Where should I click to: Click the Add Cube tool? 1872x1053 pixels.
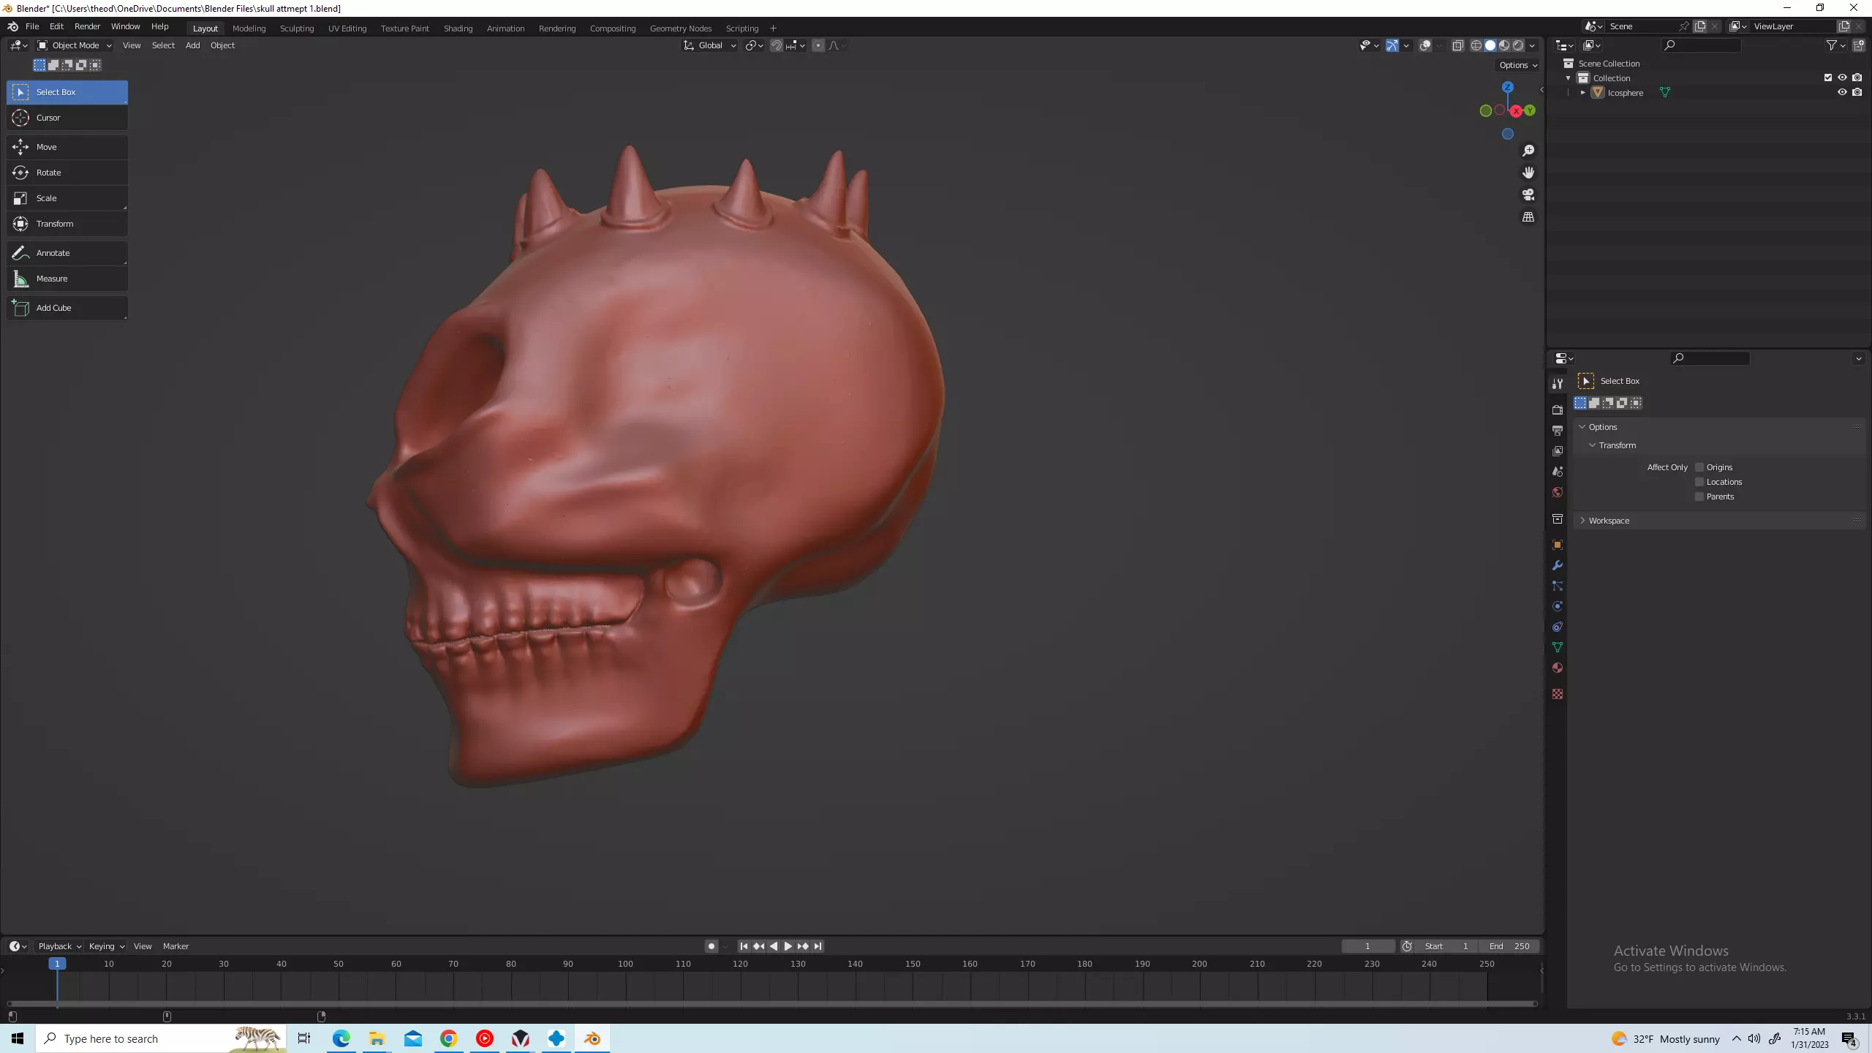coord(67,308)
